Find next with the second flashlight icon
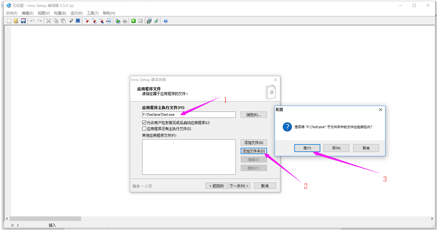The image size is (437, 230). (x=94, y=21)
